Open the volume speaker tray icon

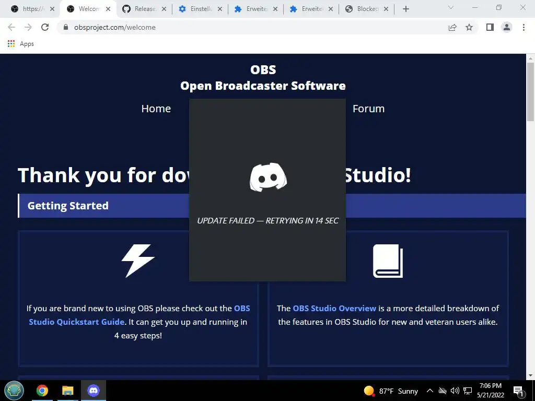click(455, 391)
